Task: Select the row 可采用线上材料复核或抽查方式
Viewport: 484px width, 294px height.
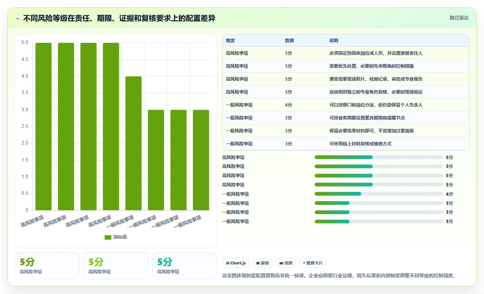Action: (x=346, y=143)
